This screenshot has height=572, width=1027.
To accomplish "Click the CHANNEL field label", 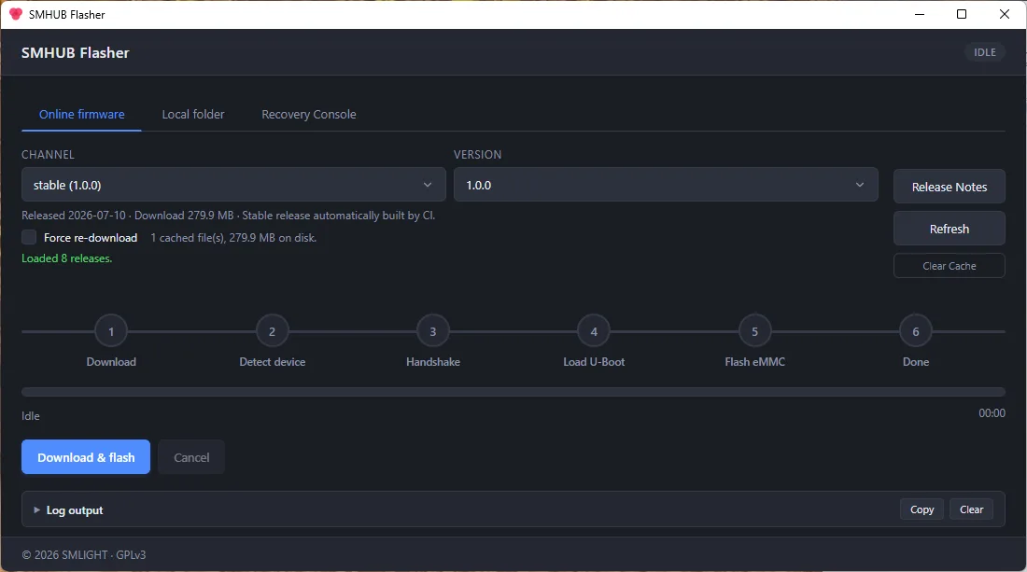I will [48, 155].
